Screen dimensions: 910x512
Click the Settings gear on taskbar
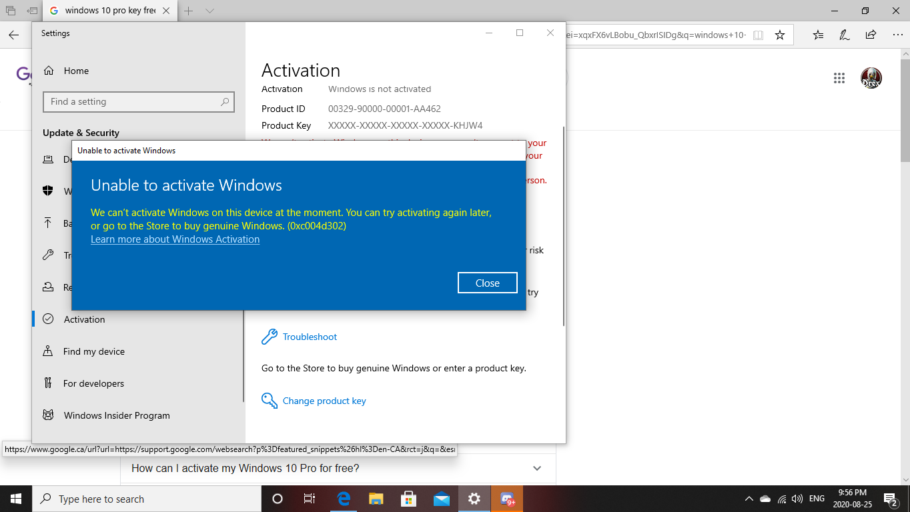474,499
